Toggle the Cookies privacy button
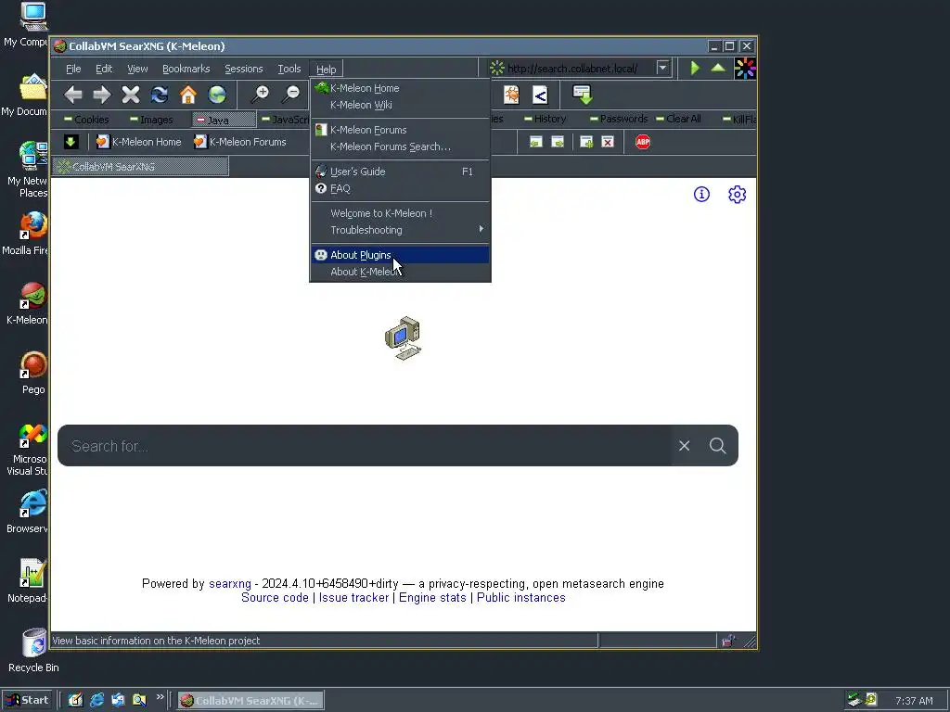Screen dimensions: 950x712 tap(86, 120)
